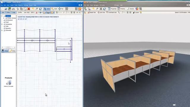Click the gray X Delete icon in 3D toolbar
This screenshot has height=107, width=190.
pyautogui.click(x=101, y=9)
